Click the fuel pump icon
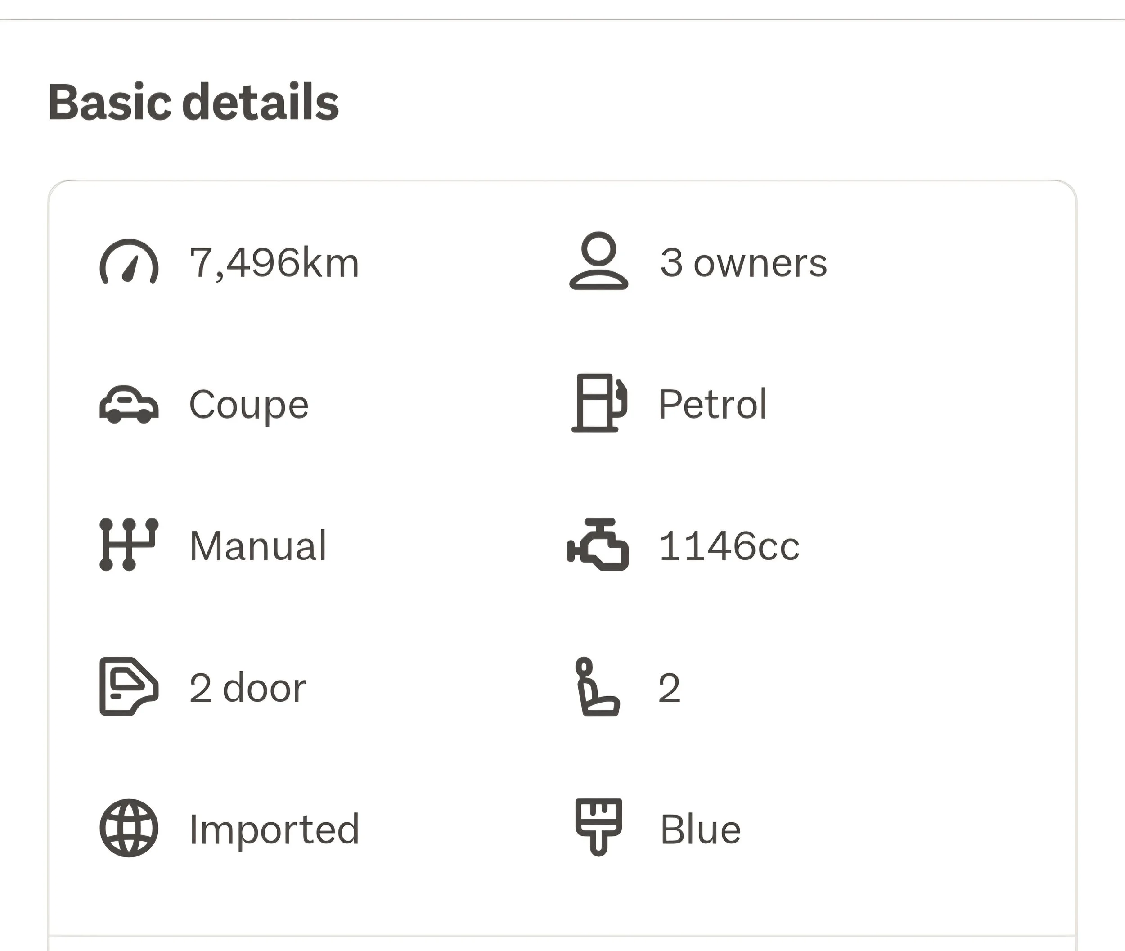Viewport: 1125px width, 951px height. pyautogui.click(x=599, y=403)
